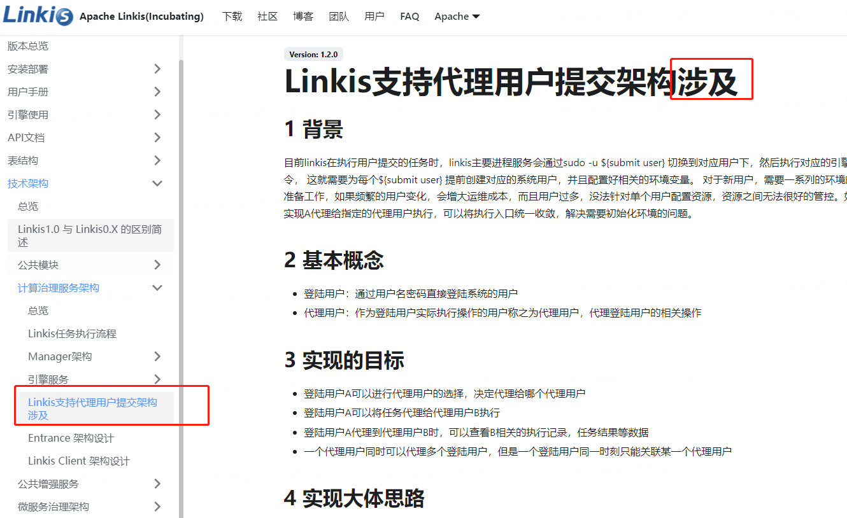Go to the 博客 page

[x=304, y=17]
